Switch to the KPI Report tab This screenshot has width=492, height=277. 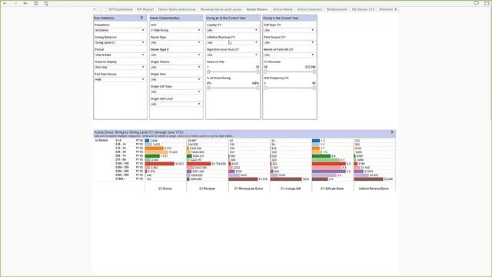click(x=145, y=9)
